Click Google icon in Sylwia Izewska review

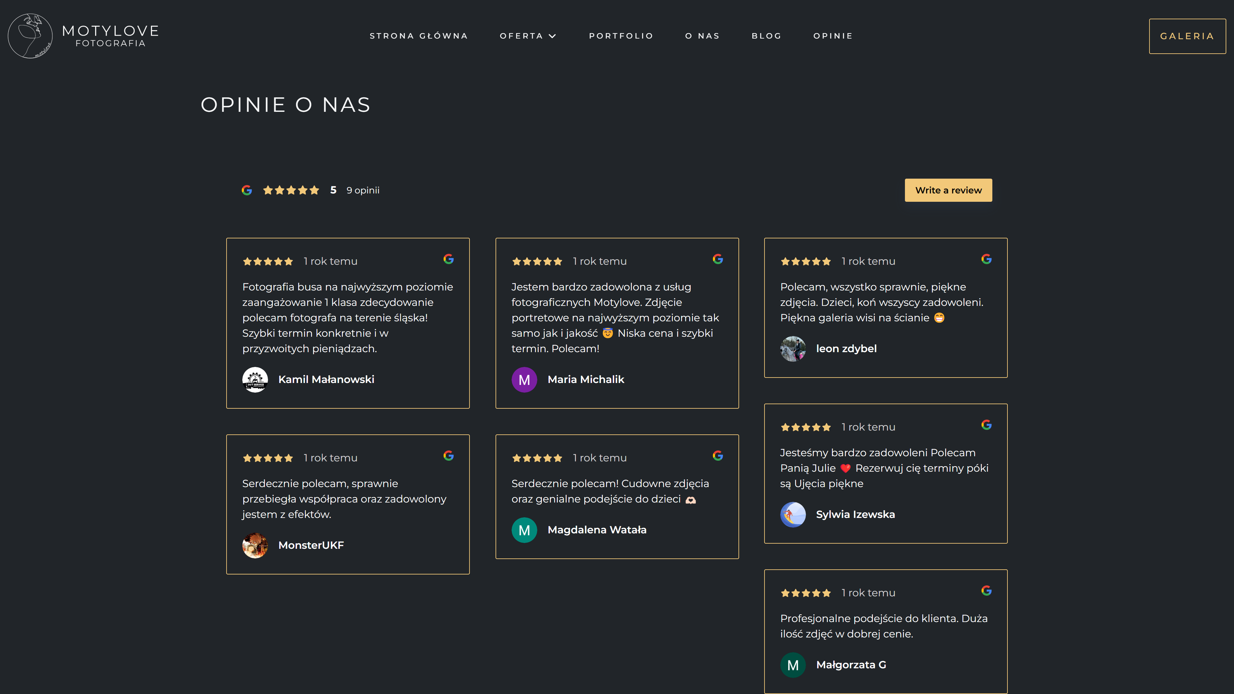coord(986,425)
